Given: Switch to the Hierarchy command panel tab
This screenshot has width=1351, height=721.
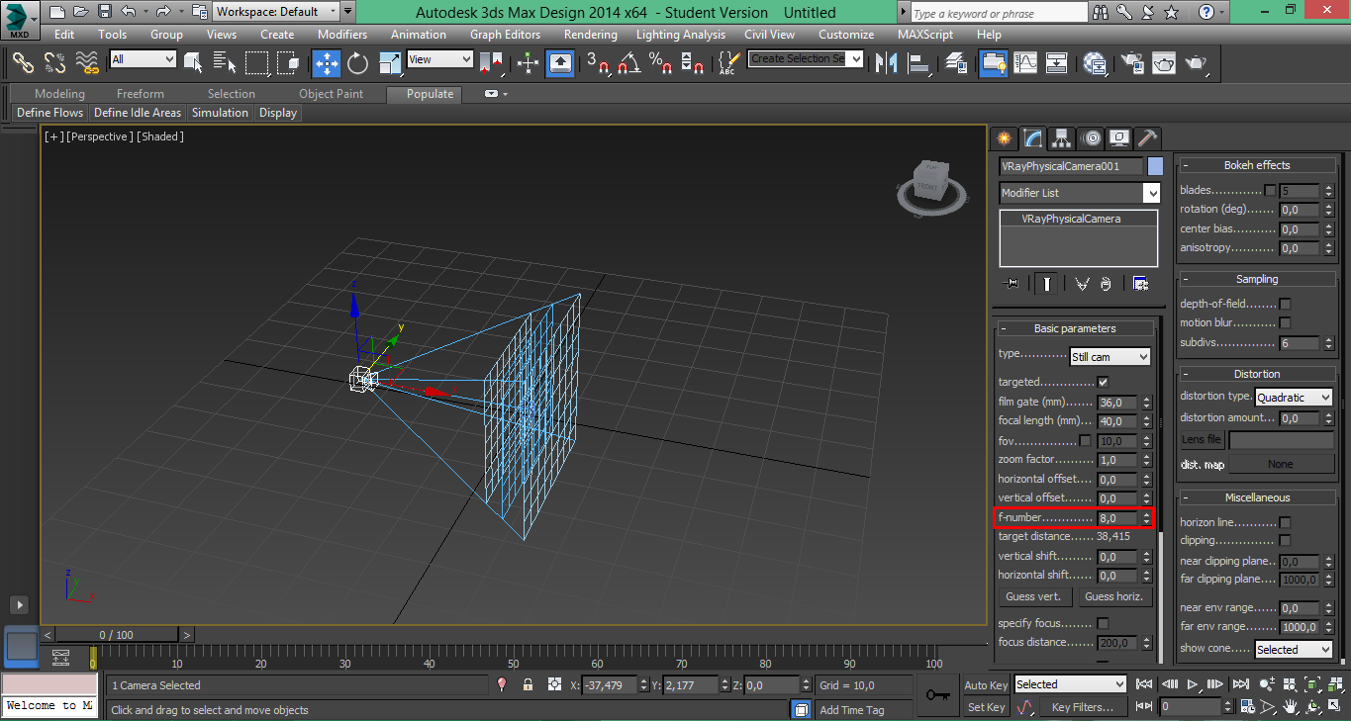Looking at the screenshot, I should coord(1062,138).
